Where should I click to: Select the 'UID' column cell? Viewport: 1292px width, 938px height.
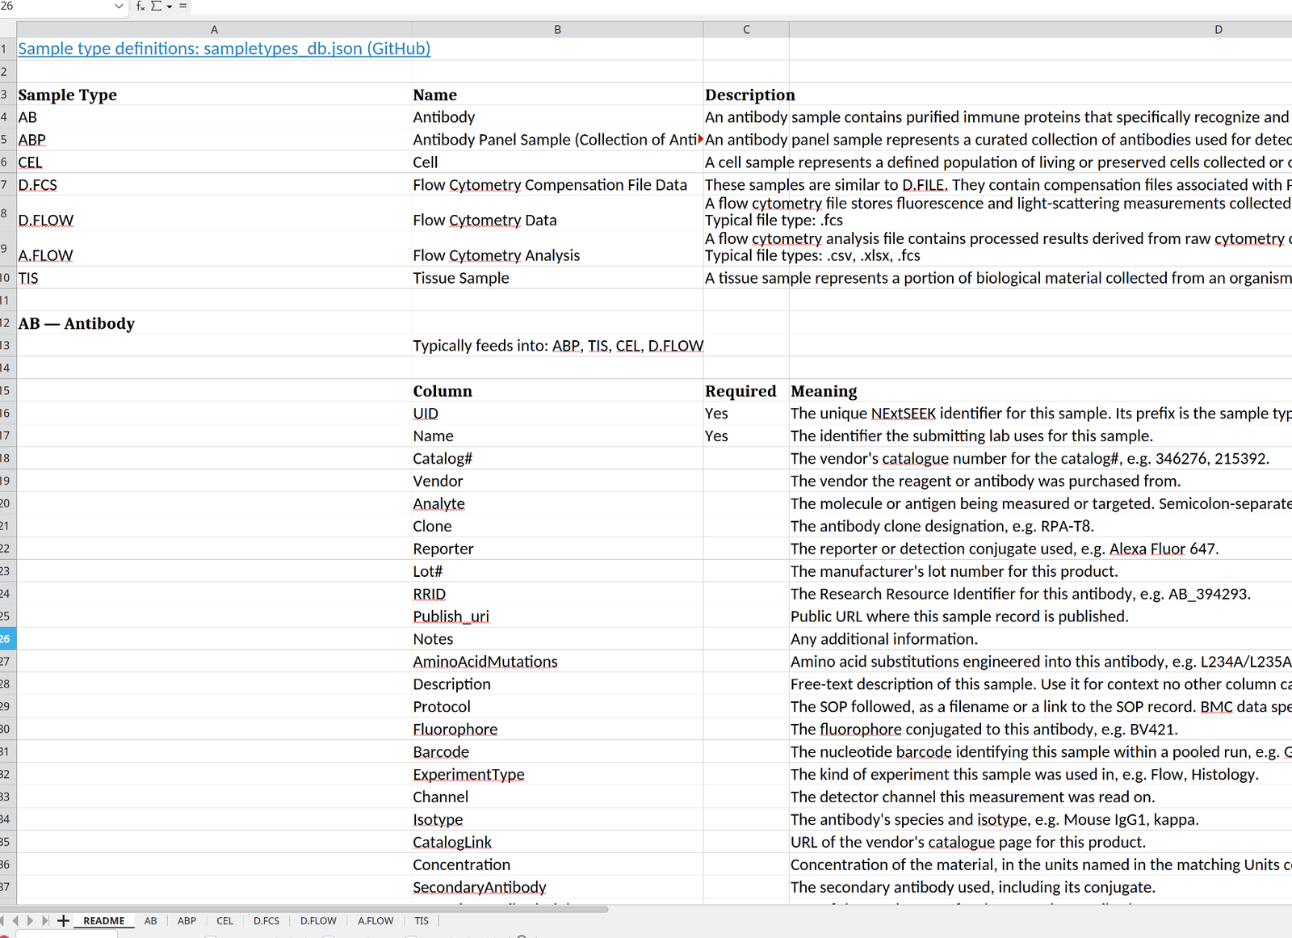coord(557,414)
